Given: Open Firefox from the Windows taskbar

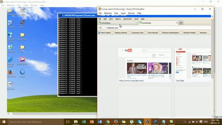Looking at the screenshot, I should tap(116, 122).
